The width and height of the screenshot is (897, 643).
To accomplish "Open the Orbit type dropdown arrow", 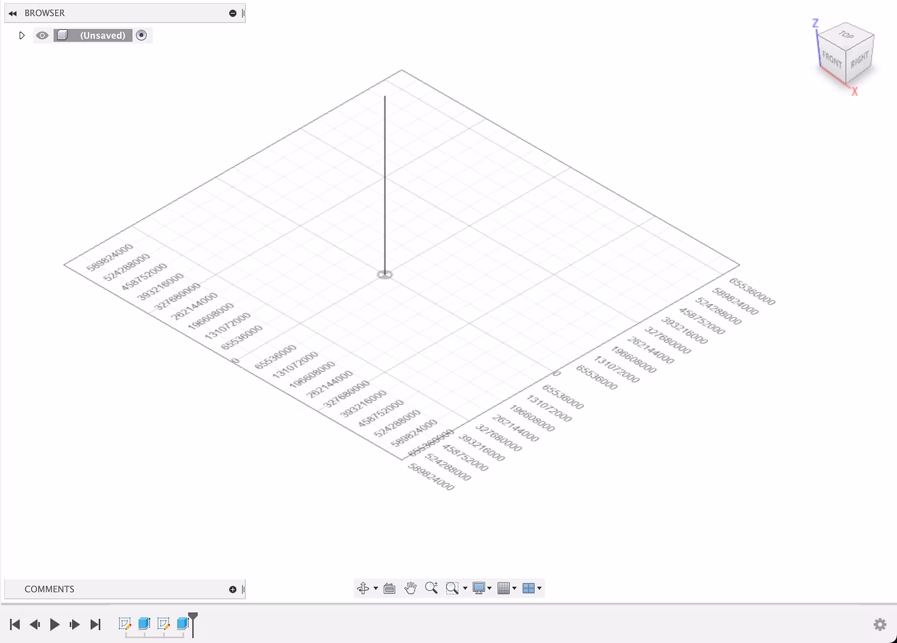I will point(376,588).
